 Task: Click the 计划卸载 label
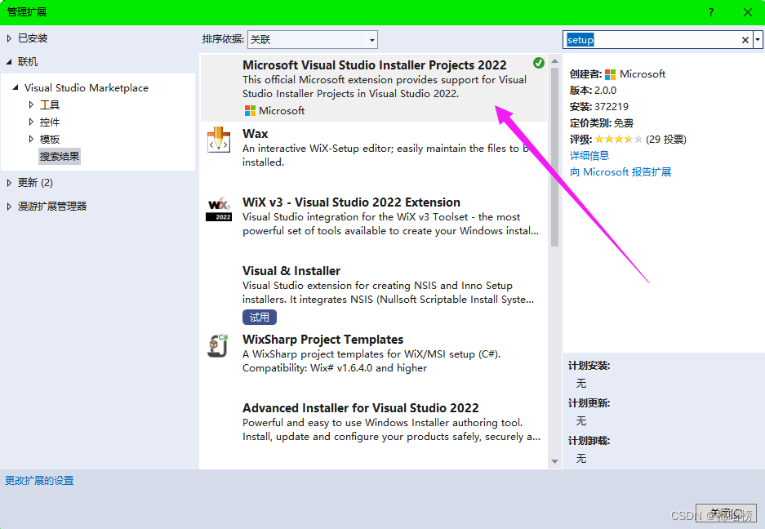[x=589, y=441]
